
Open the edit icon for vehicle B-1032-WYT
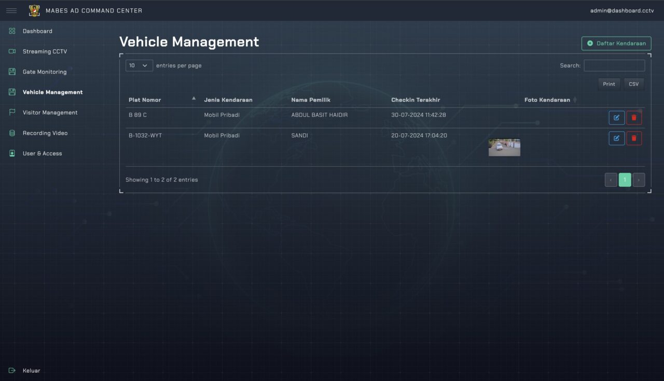616,138
